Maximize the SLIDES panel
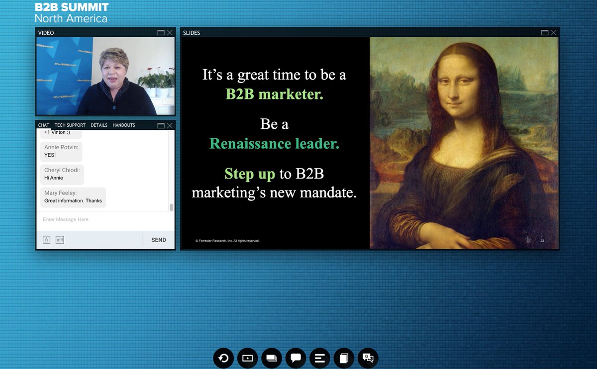 pos(545,33)
